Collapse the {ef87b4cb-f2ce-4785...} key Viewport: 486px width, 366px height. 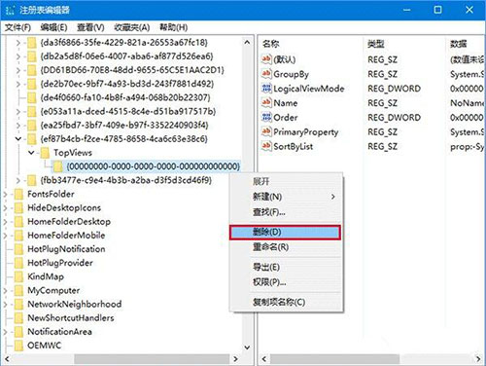coord(18,139)
